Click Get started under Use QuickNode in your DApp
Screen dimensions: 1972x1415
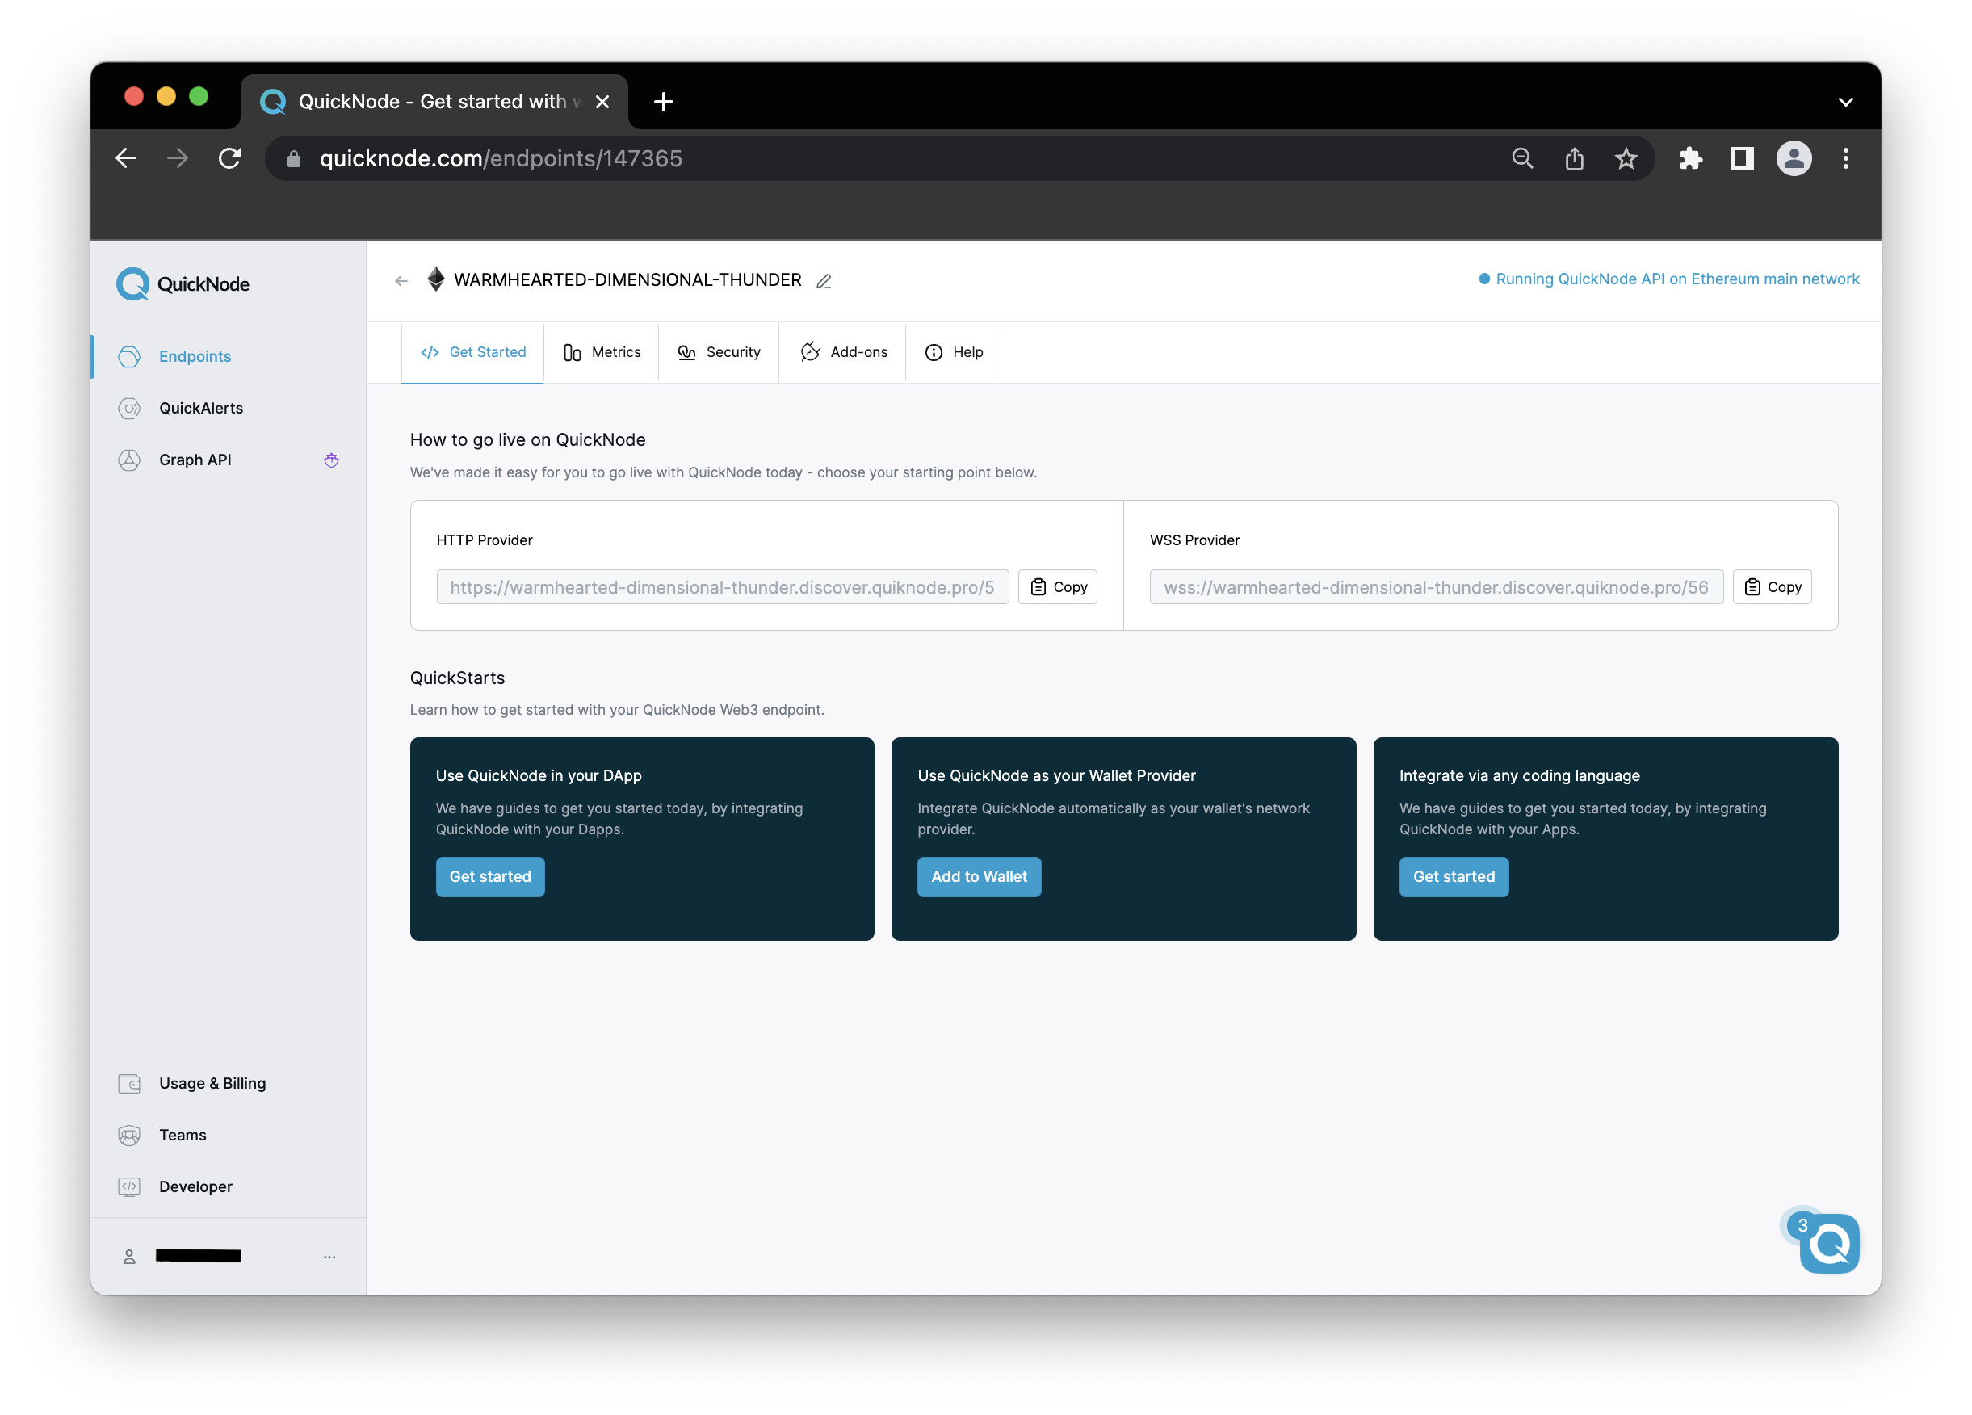pyautogui.click(x=489, y=876)
